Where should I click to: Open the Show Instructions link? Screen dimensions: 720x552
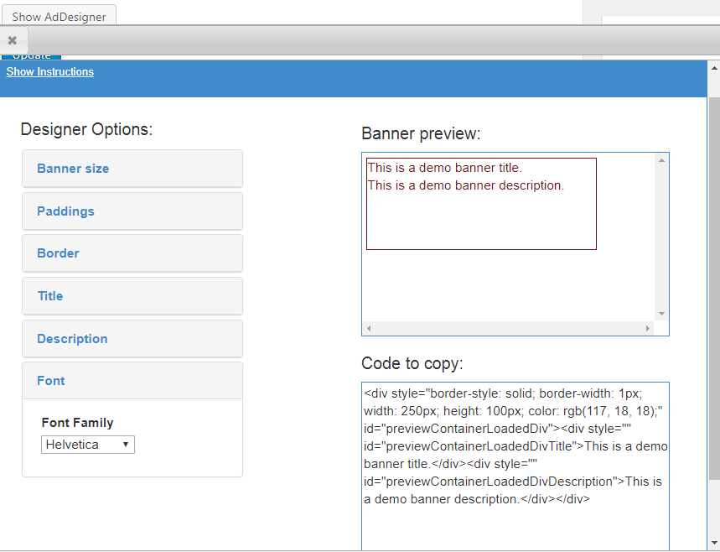(x=50, y=72)
